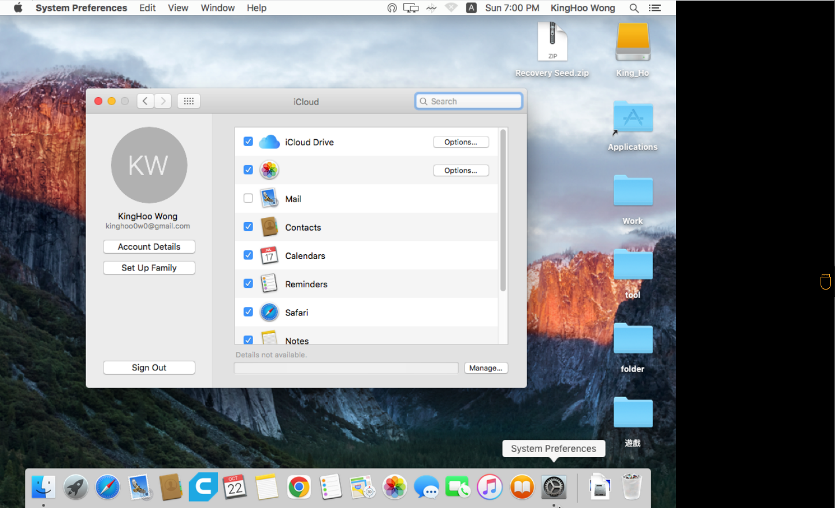Open Options for Photos row
This screenshot has height=508, width=835.
(x=461, y=170)
